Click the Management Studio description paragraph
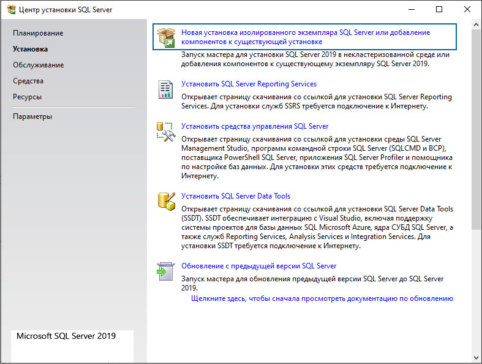 tap(317, 157)
